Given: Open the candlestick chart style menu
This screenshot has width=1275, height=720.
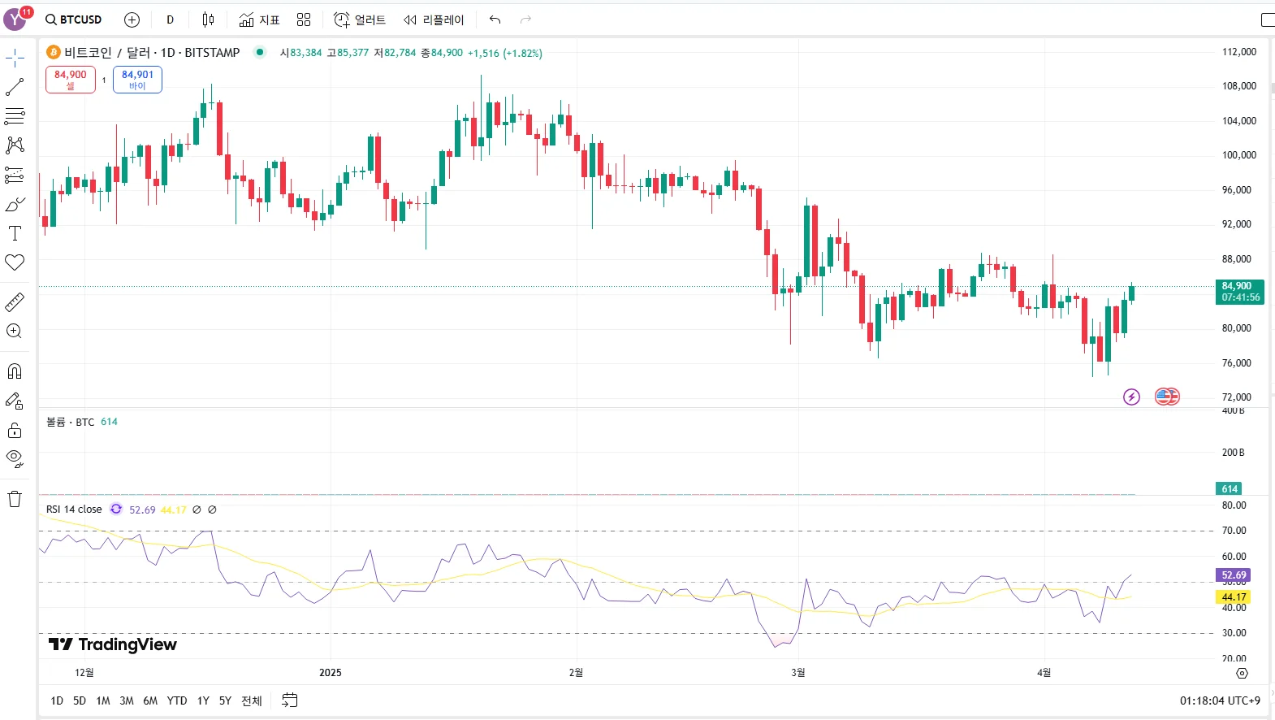Looking at the screenshot, I should click(x=208, y=20).
